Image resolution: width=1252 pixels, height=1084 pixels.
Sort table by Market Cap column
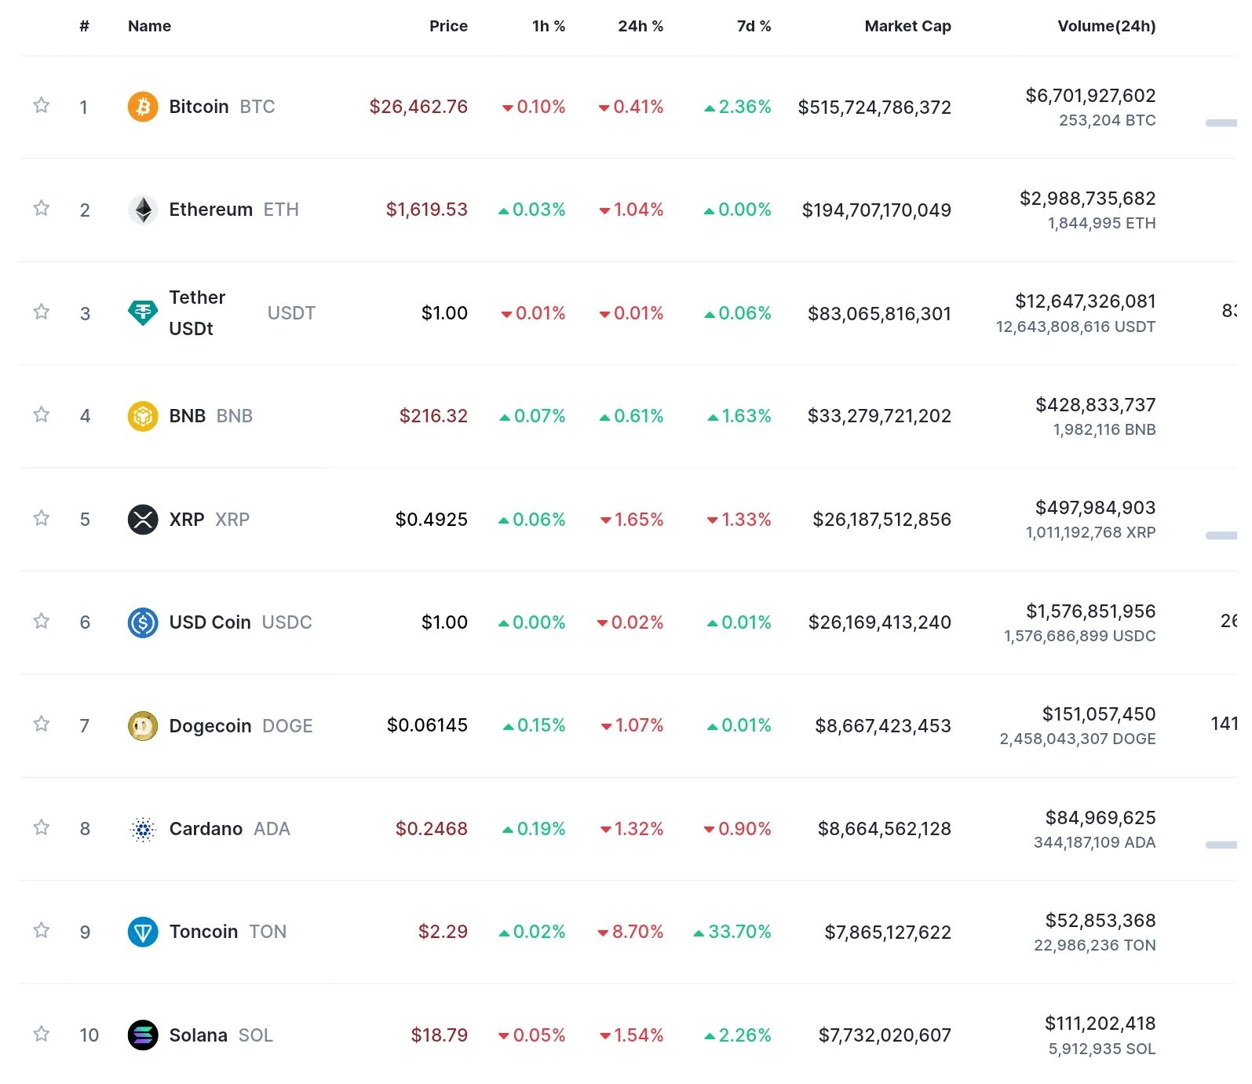907,26
